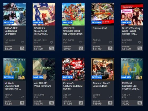Screen dimensions: 148x111
Task: Open Attack on Titan 2 cover thumbnail
Action: [x=103, y=69]
